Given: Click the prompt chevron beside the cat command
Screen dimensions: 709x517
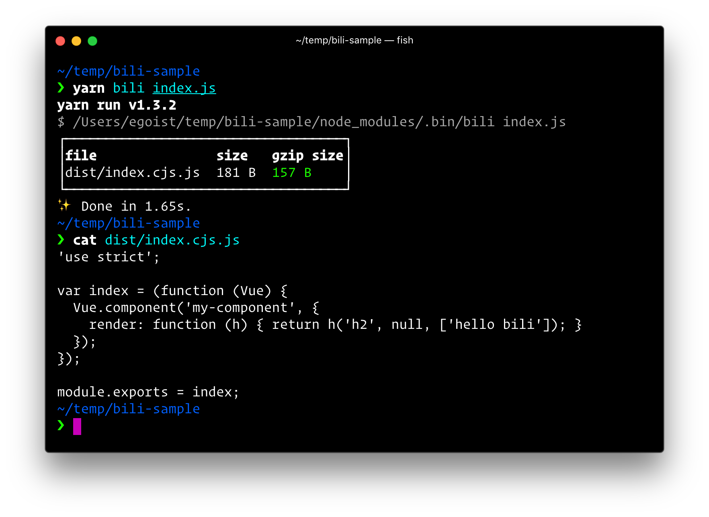Looking at the screenshot, I should pos(61,240).
